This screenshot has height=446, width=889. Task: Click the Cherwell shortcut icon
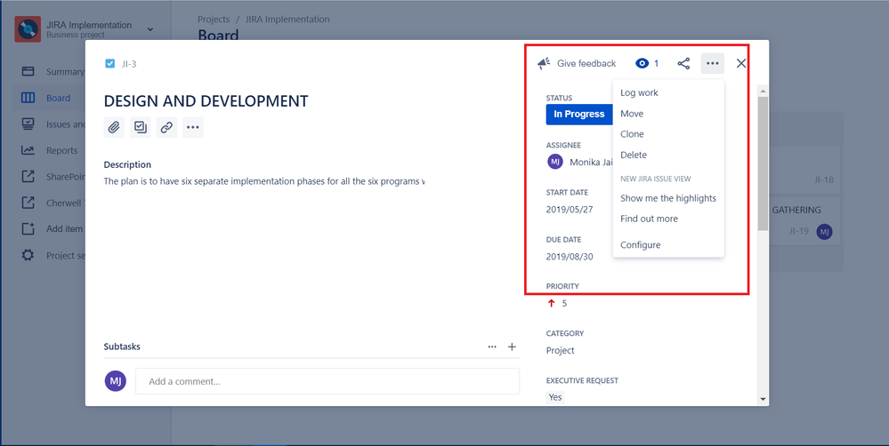[x=28, y=203]
